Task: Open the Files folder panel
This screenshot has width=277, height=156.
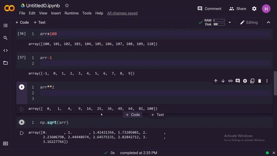Action: pos(6,63)
